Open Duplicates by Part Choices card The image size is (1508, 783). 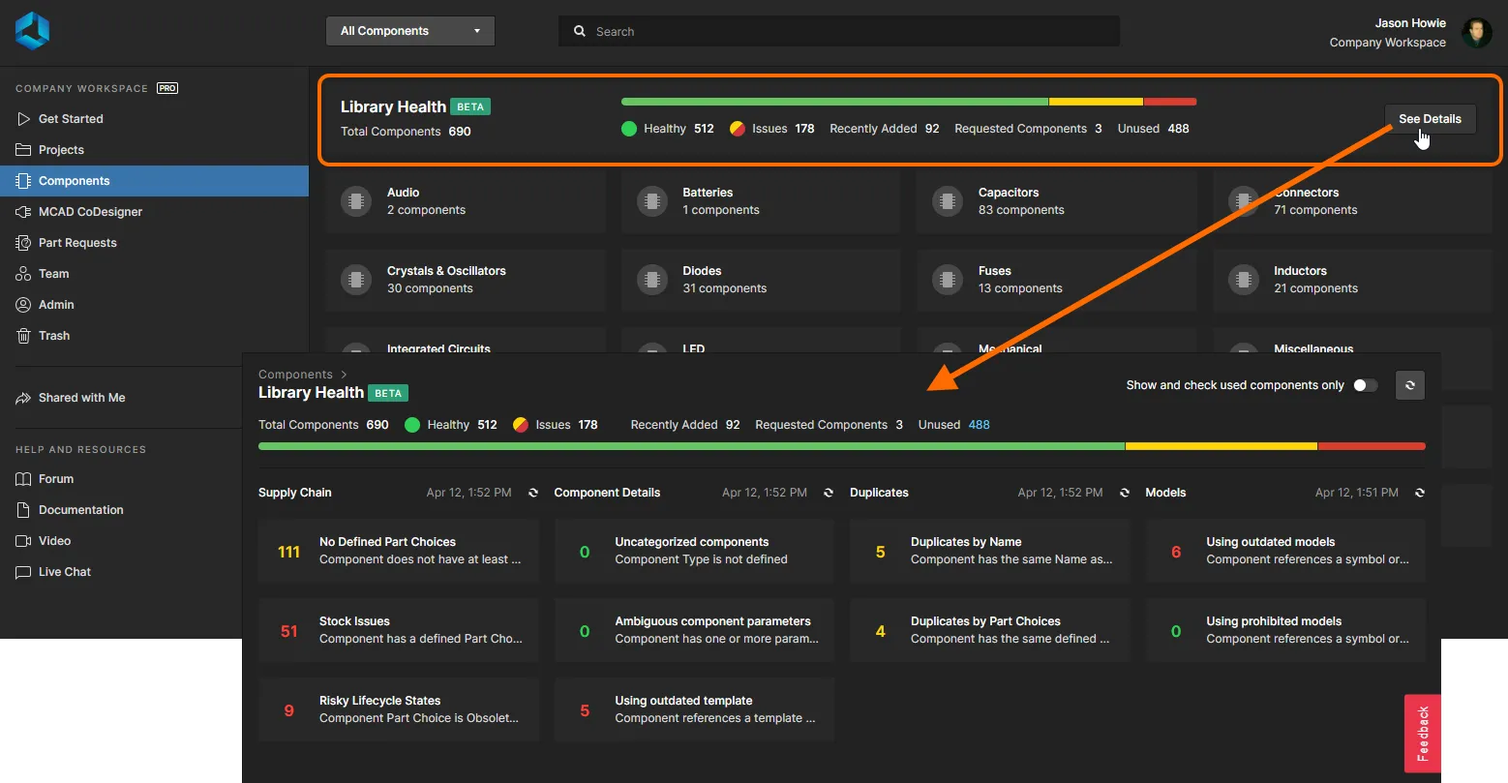tap(990, 631)
